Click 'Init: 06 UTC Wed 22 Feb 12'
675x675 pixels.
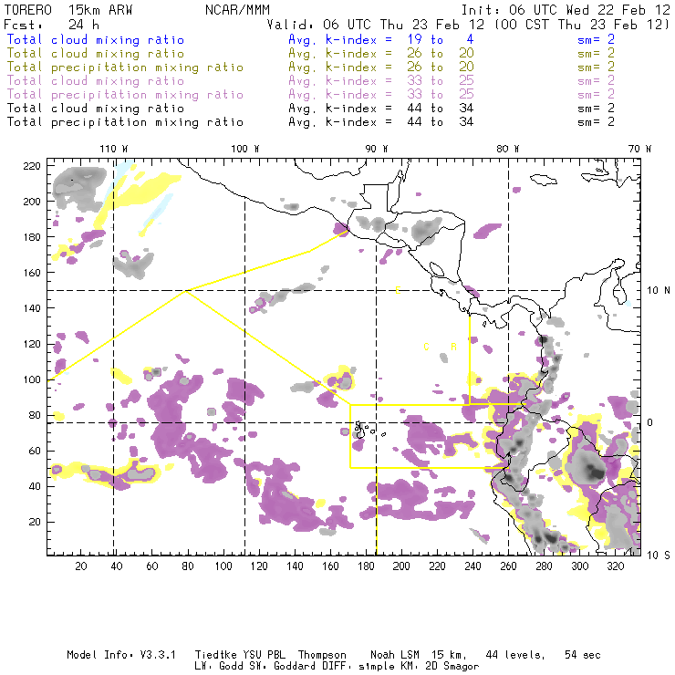click(x=566, y=10)
